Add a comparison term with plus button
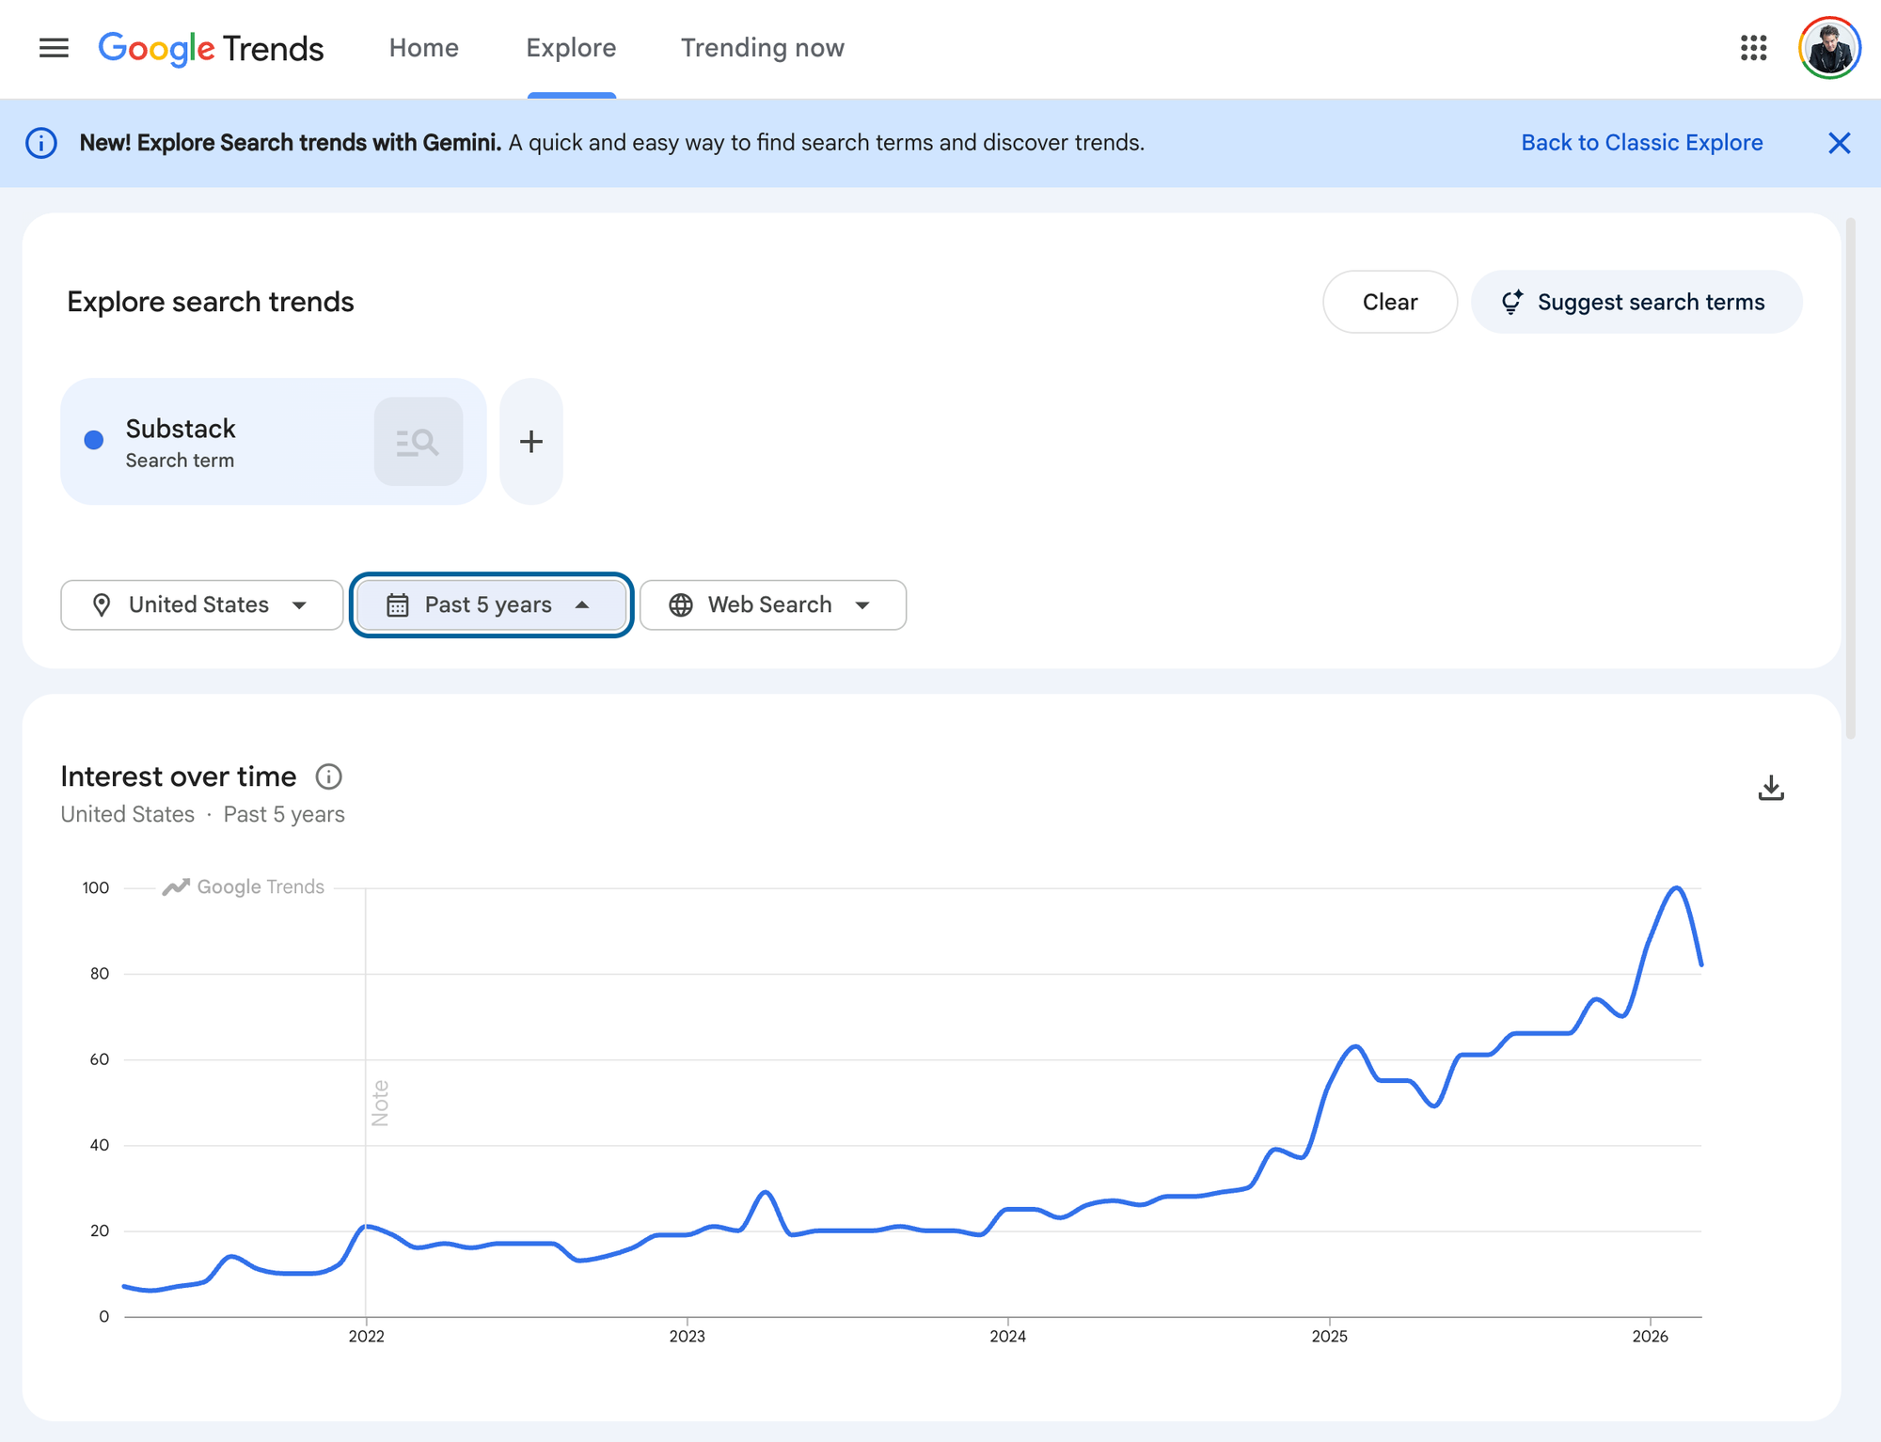Viewport: 1881px width, 1442px height. pos(531,442)
